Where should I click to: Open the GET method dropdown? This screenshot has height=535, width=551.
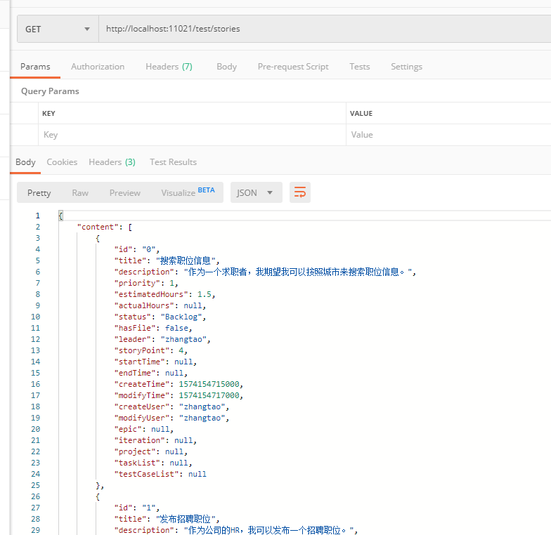(x=58, y=29)
